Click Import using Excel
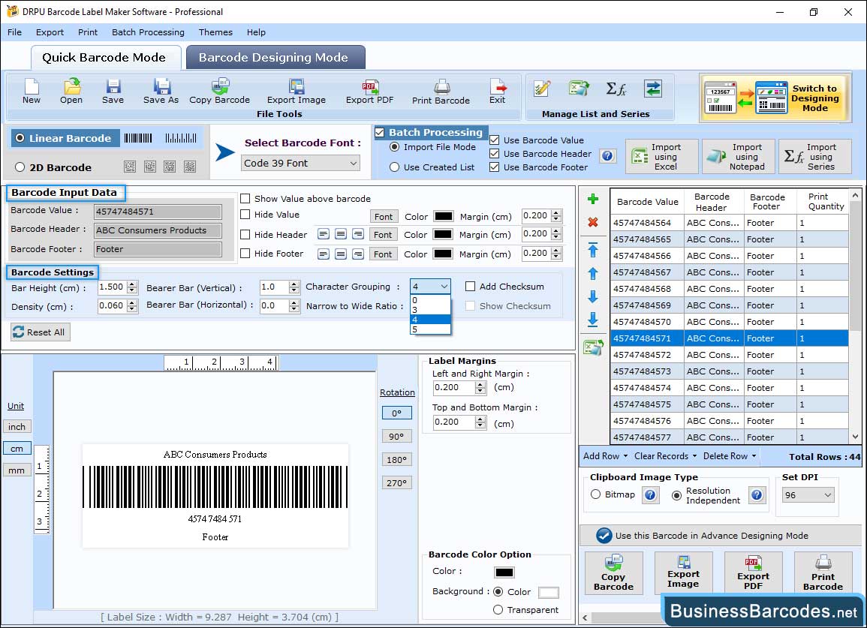Viewport: 867px width, 628px height. pyautogui.click(x=662, y=157)
